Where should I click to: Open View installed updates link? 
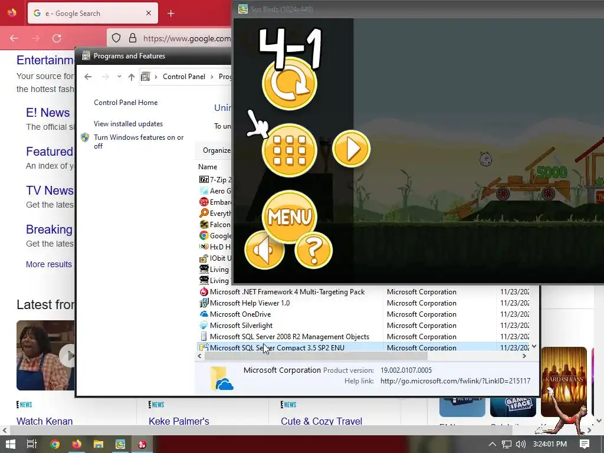128,124
